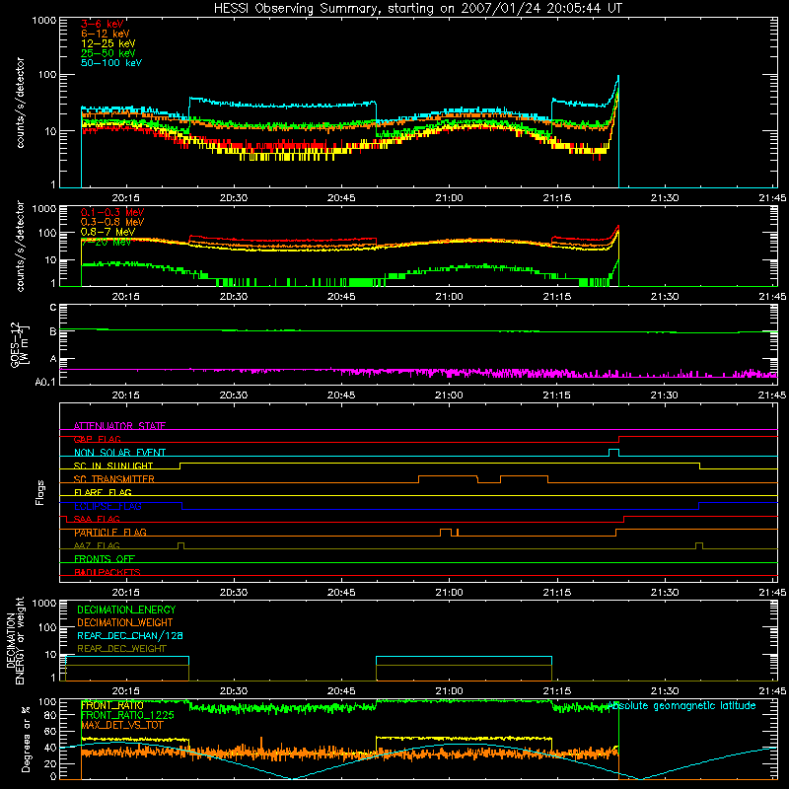Screen dimensions: 789x789
Task: Click the Degrees or % axis title
Action: point(26,740)
